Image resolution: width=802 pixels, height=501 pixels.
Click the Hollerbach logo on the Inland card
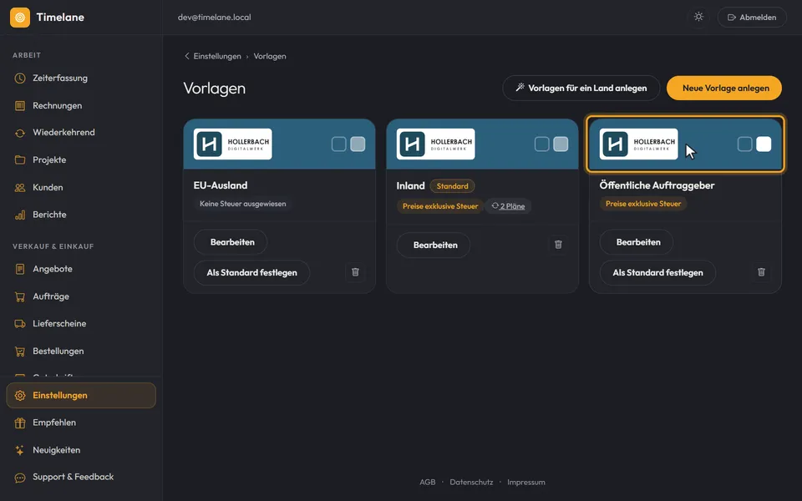[436, 144]
